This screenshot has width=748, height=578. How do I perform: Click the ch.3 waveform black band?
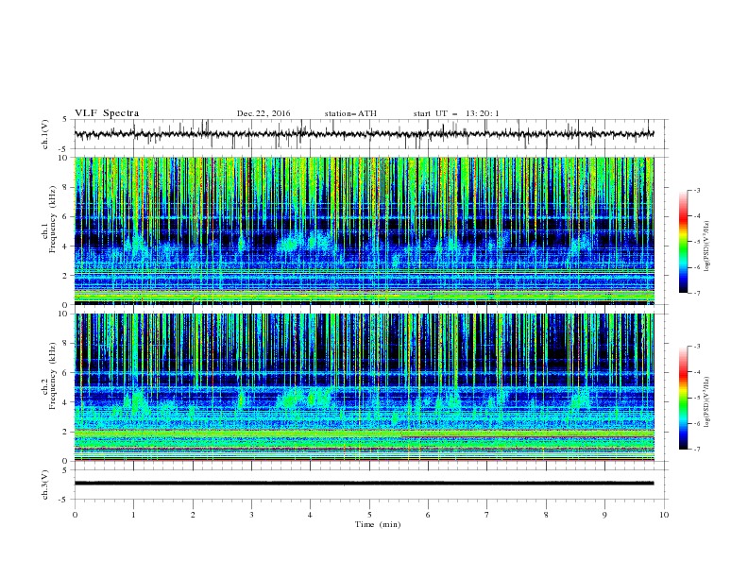pyautogui.click(x=364, y=484)
